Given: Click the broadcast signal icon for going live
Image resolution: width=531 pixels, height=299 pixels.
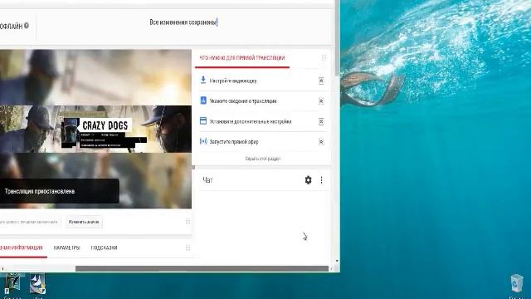Looking at the screenshot, I should click(x=203, y=141).
